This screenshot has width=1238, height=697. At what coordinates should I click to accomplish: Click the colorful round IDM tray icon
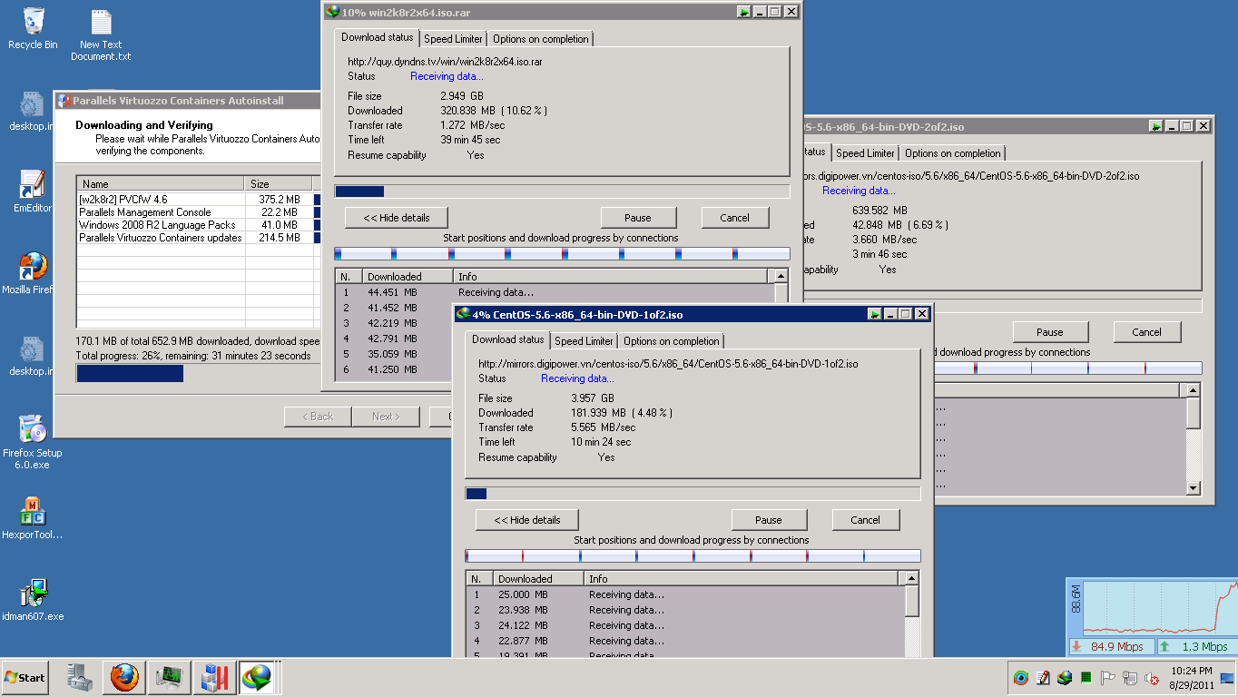[1021, 678]
